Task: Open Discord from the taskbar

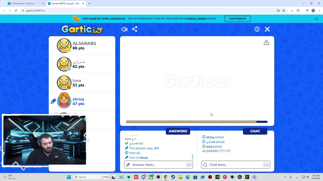Action: 144,177
